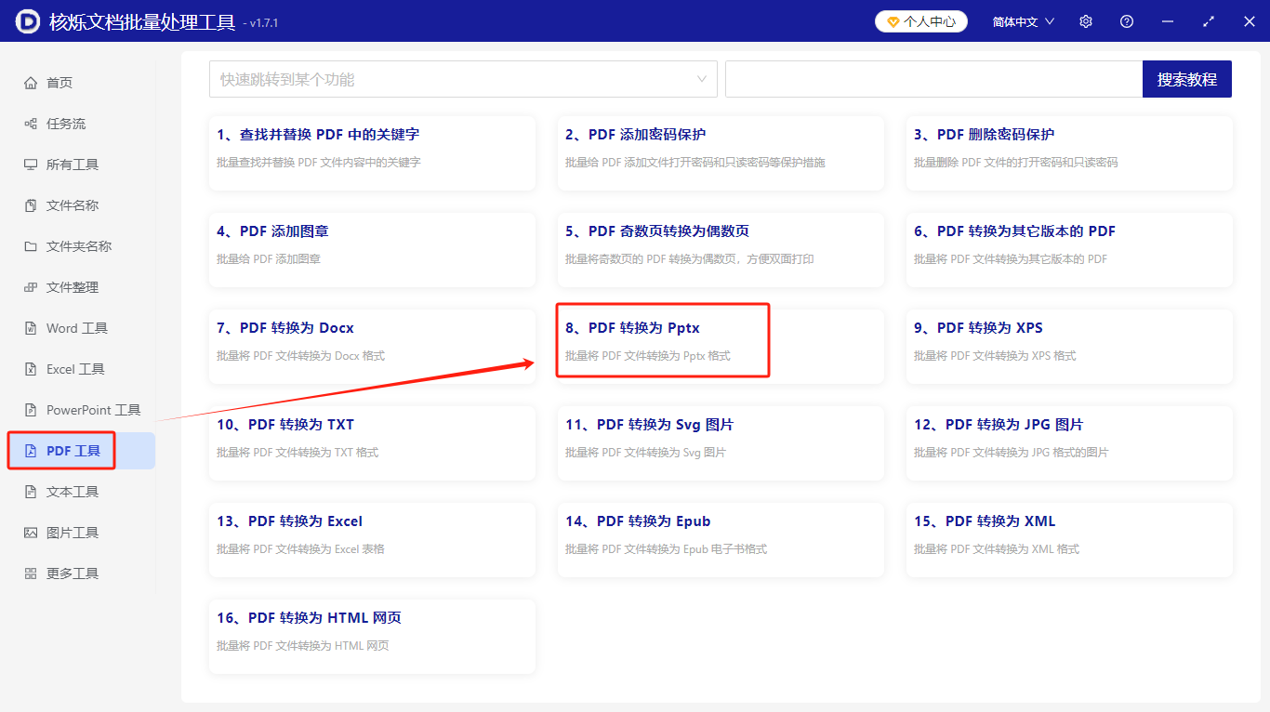The width and height of the screenshot is (1270, 712).
Task: Open PDF 添加图章 card
Action: click(372, 250)
